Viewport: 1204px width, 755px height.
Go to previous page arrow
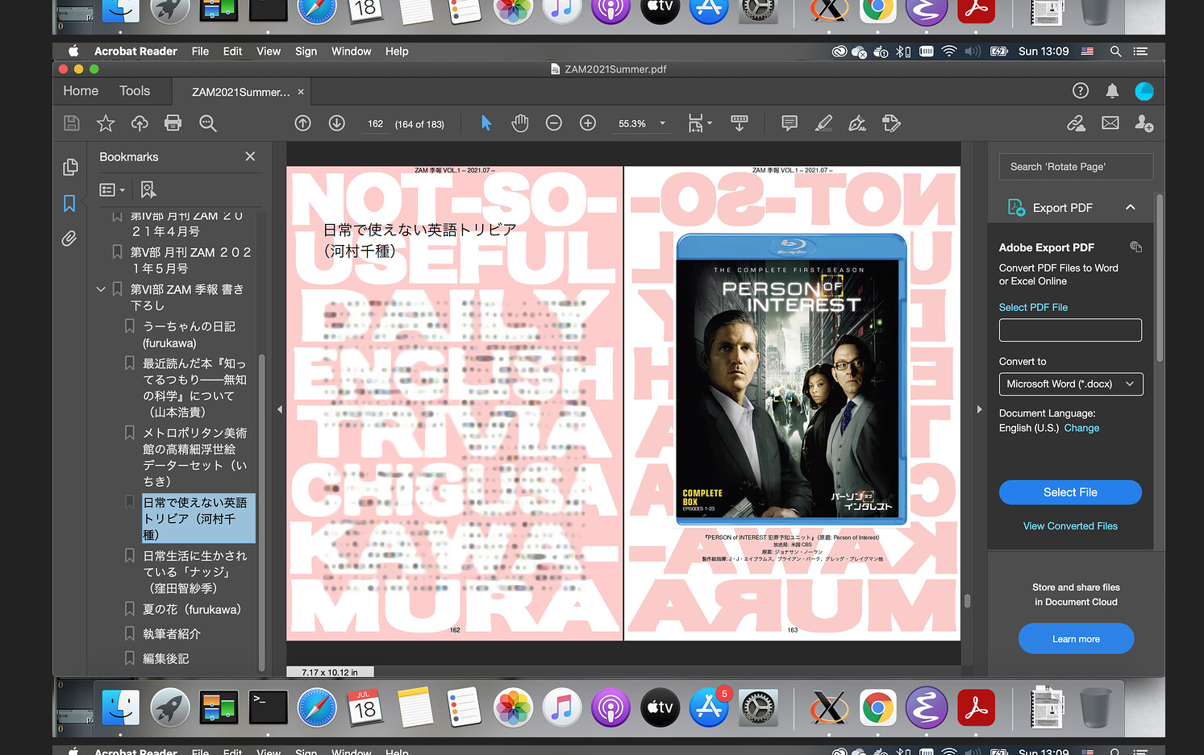point(303,123)
